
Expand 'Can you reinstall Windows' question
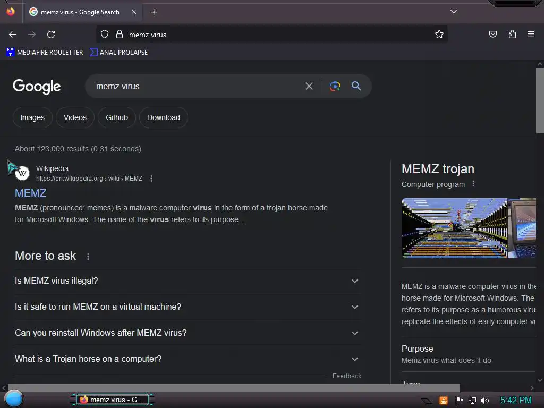click(x=188, y=333)
